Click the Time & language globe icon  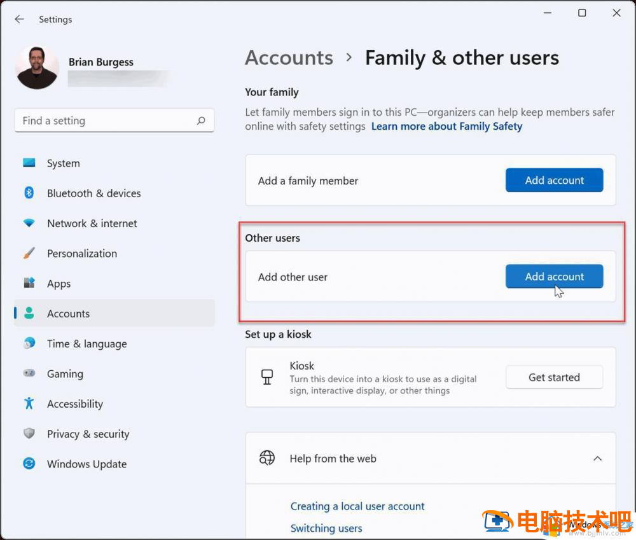pyautogui.click(x=29, y=343)
